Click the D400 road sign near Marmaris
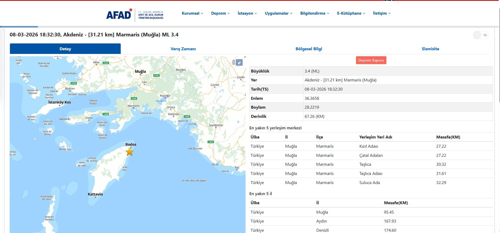 point(134,98)
